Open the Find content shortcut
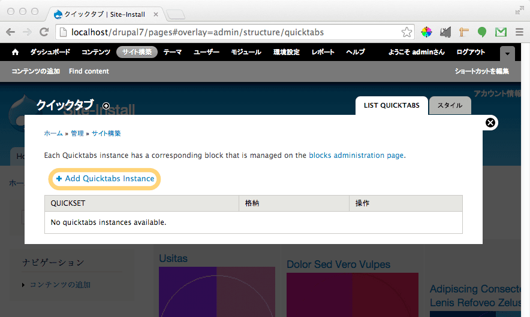Screen dimensions: 530x317 pos(89,71)
